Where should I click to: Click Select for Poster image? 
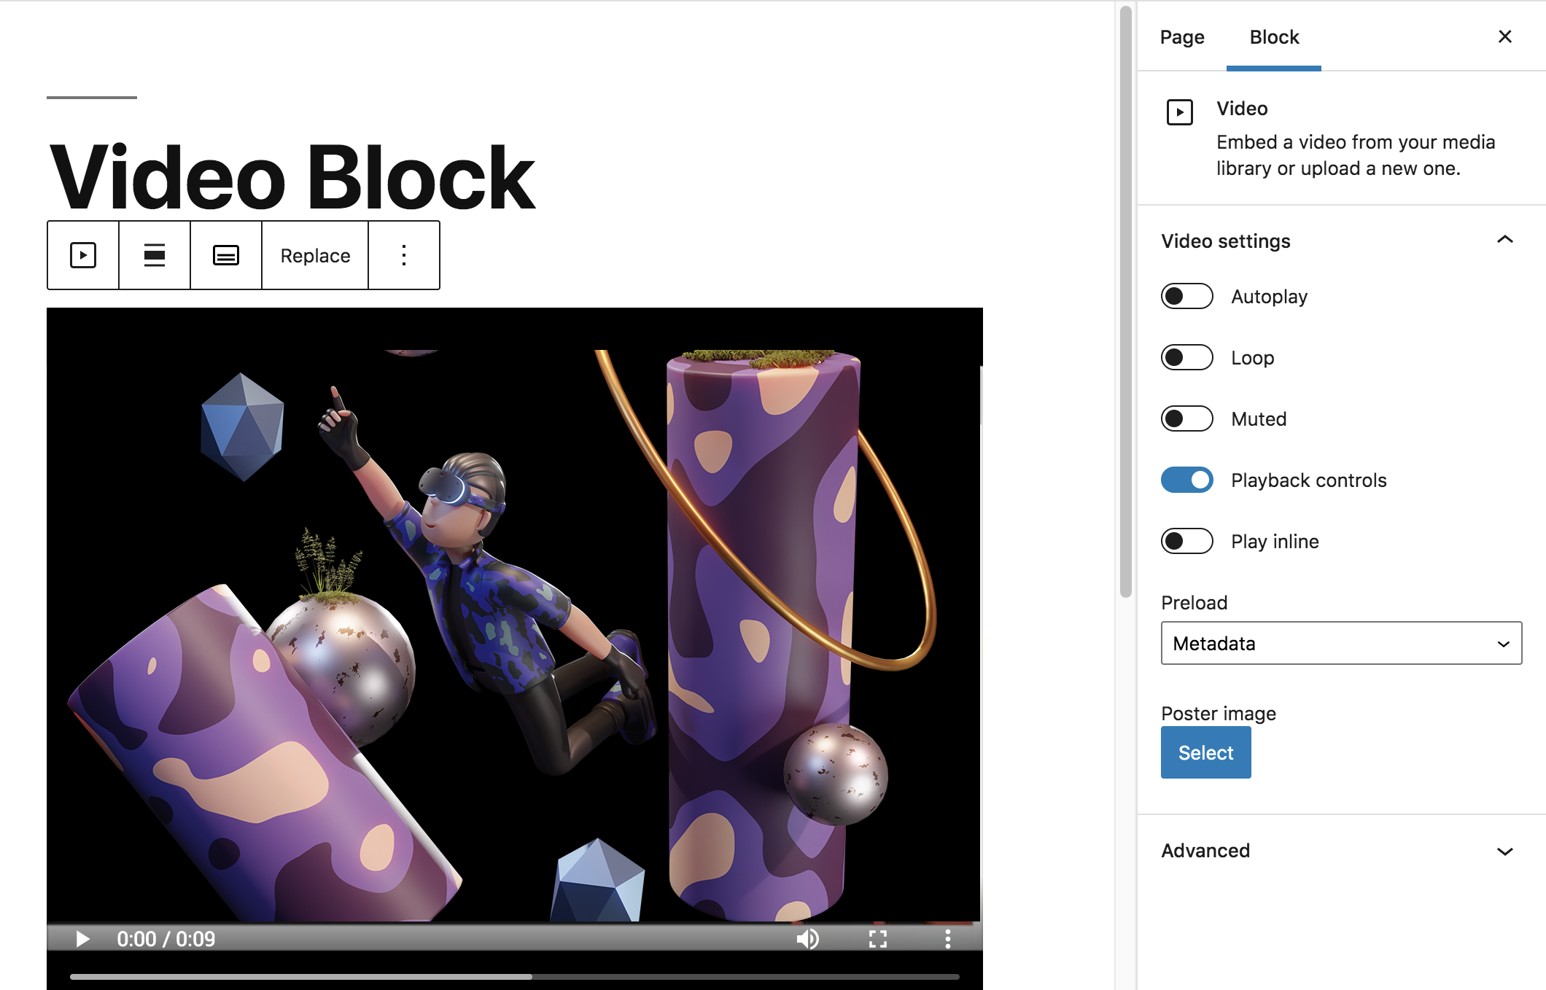point(1205,752)
